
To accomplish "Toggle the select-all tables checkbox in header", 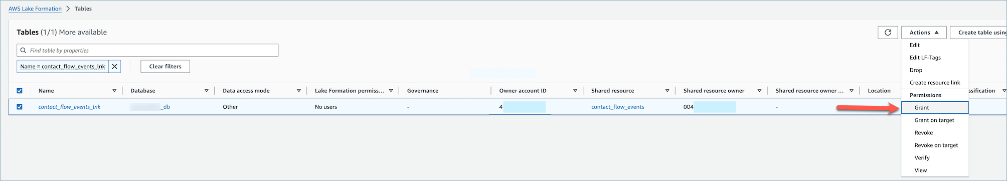I will [x=20, y=91].
